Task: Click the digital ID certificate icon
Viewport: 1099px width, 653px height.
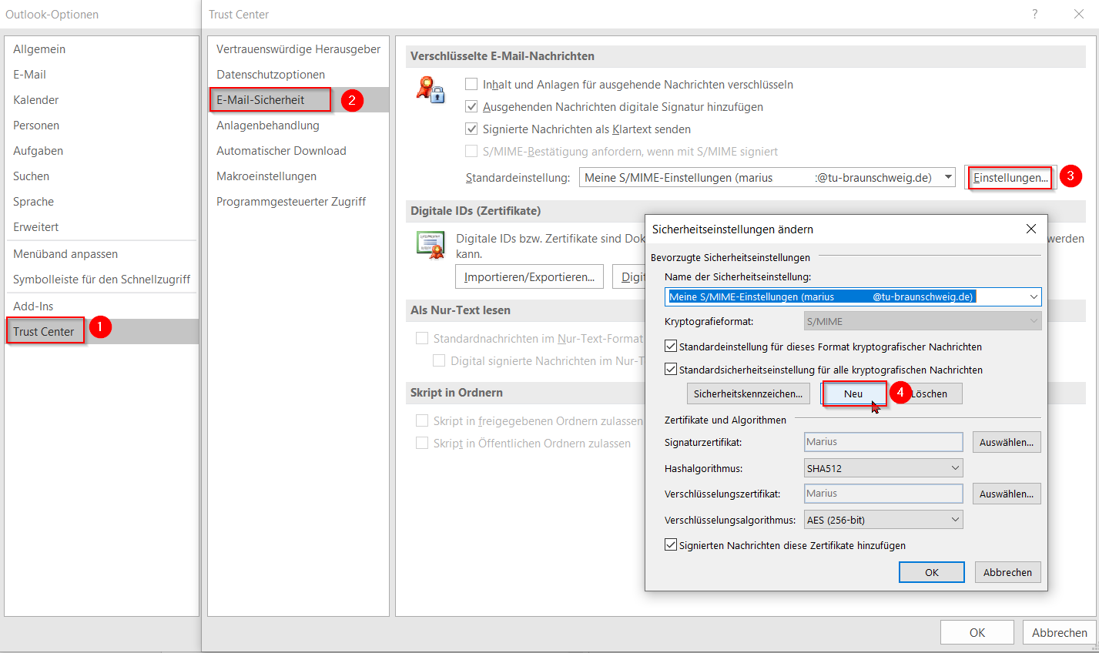Action: click(x=431, y=244)
